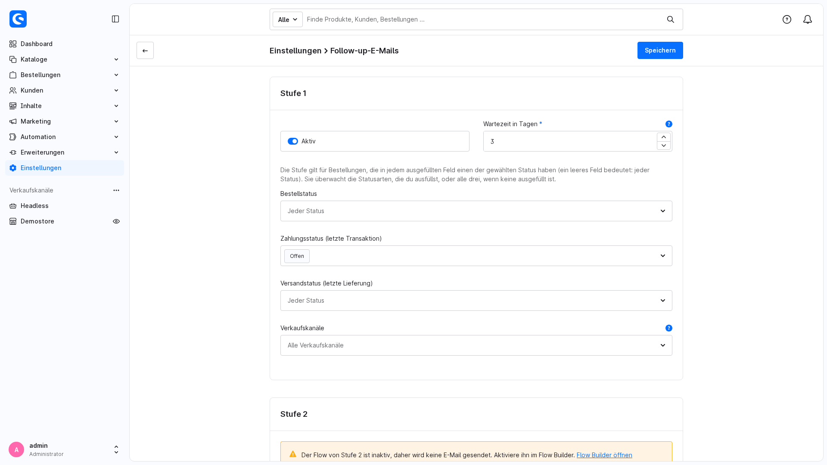Click the Dashboard icon in sidebar
827x465 pixels.
click(x=13, y=44)
